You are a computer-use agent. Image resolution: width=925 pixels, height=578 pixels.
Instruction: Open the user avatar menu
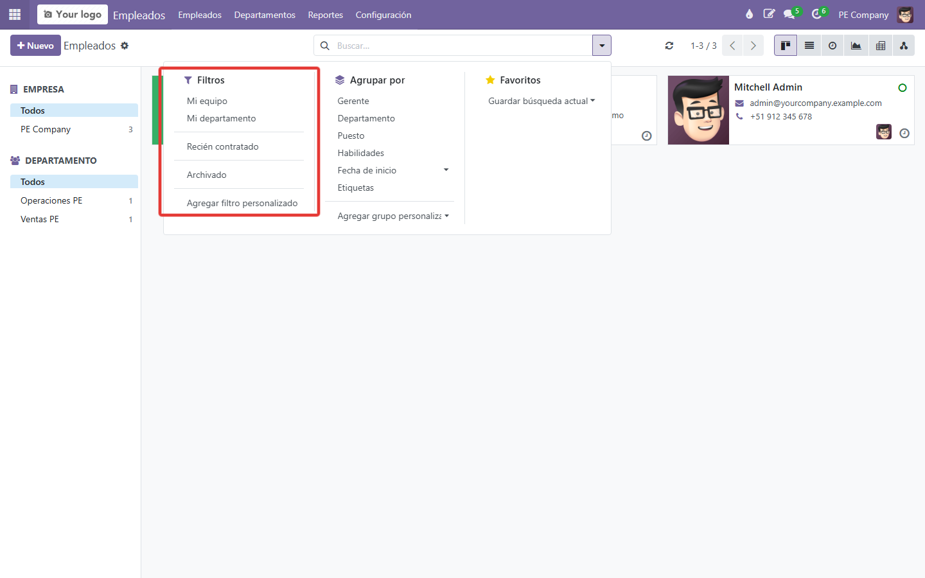tap(905, 14)
